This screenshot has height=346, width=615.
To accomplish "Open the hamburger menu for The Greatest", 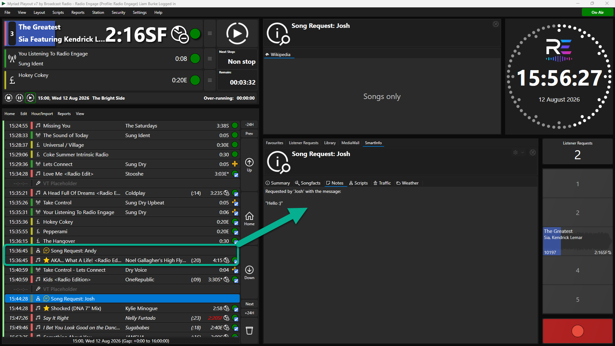I will 210,33.
